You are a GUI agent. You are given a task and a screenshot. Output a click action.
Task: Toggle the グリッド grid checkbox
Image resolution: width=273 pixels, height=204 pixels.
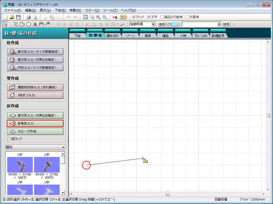134,17
